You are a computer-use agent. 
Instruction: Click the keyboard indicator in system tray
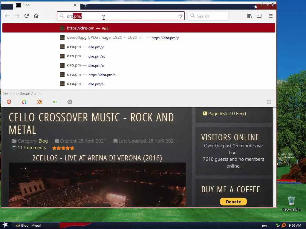(x=264, y=226)
